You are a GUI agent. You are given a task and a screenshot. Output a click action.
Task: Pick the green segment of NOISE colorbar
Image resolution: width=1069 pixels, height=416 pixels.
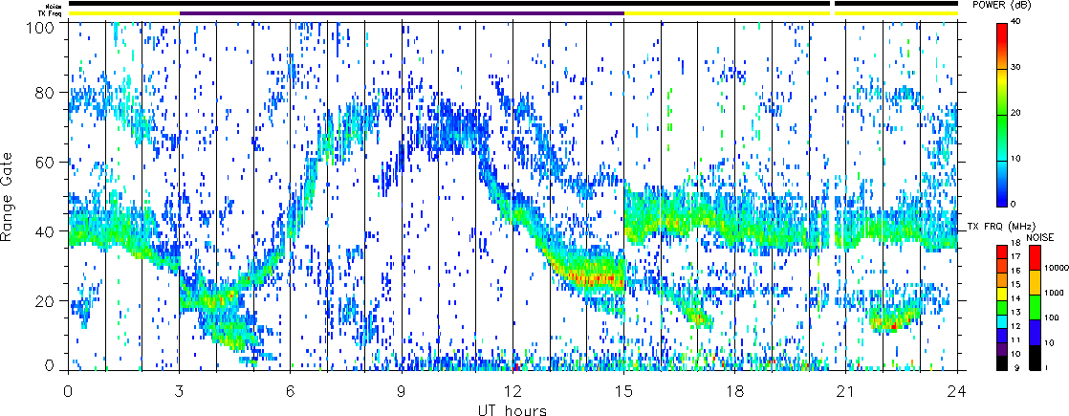pyautogui.click(x=1034, y=307)
